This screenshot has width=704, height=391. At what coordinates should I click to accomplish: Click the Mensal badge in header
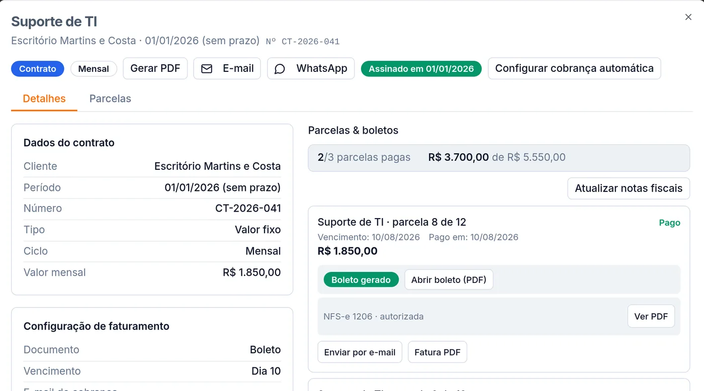coord(94,69)
